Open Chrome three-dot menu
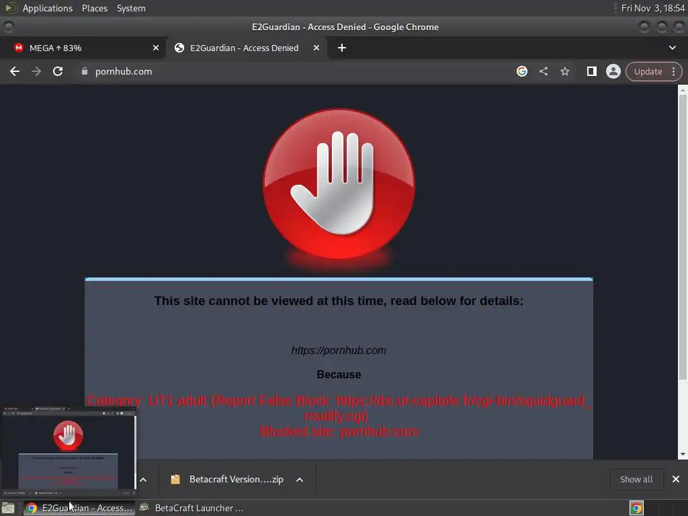The height and width of the screenshot is (516, 688). 673,71
